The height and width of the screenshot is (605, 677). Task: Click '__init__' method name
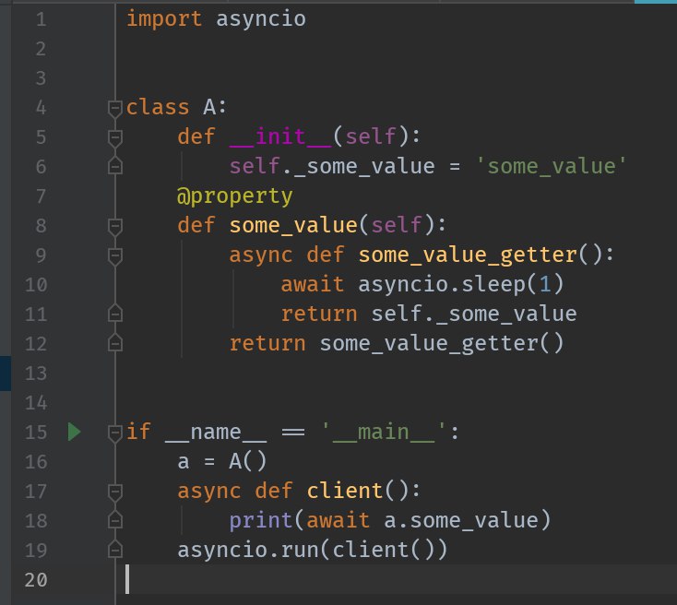tap(280, 137)
